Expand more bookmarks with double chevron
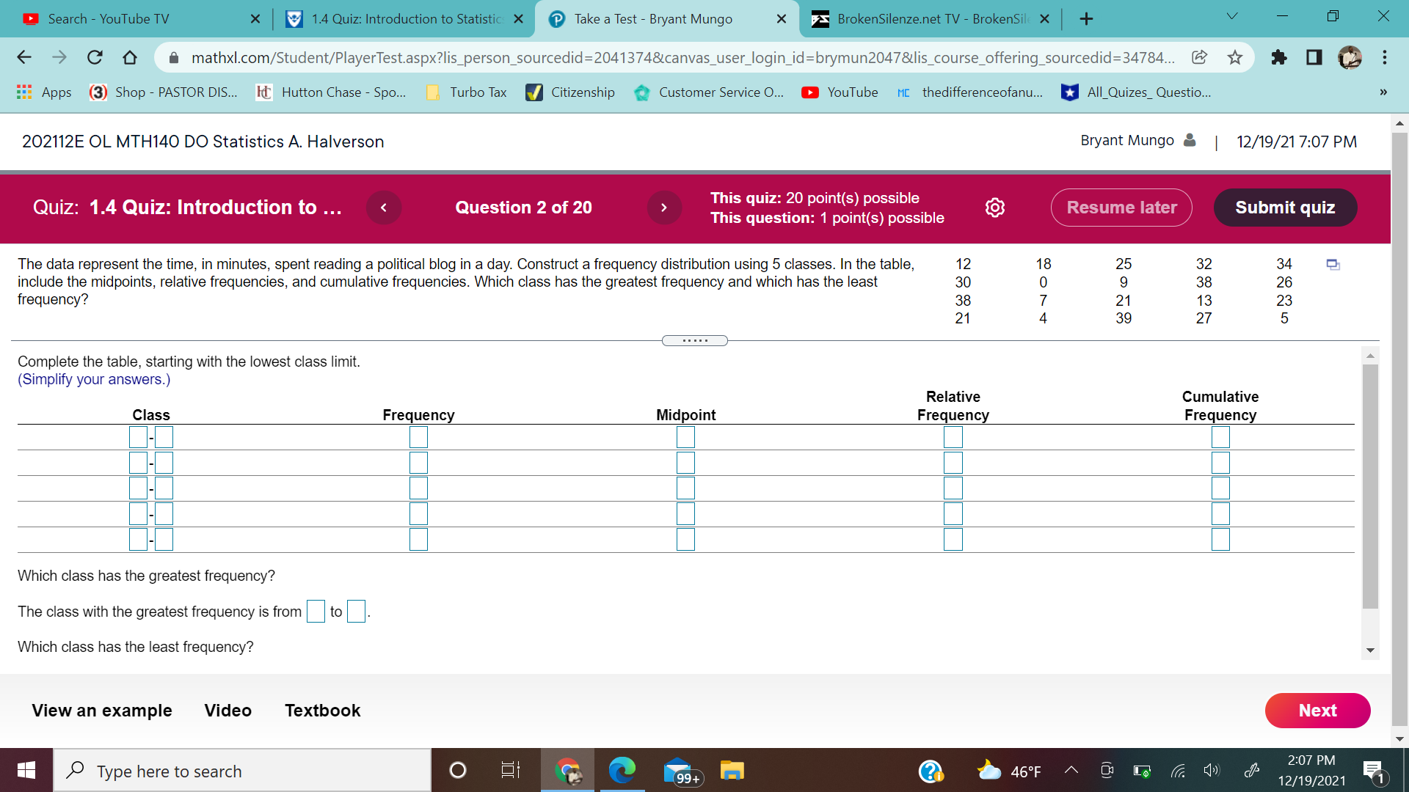1409x792 pixels. [1383, 92]
